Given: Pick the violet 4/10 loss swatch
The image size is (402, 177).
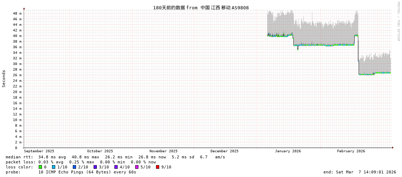Looking at the screenshot, I should pyautogui.click(x=116, y=167).
